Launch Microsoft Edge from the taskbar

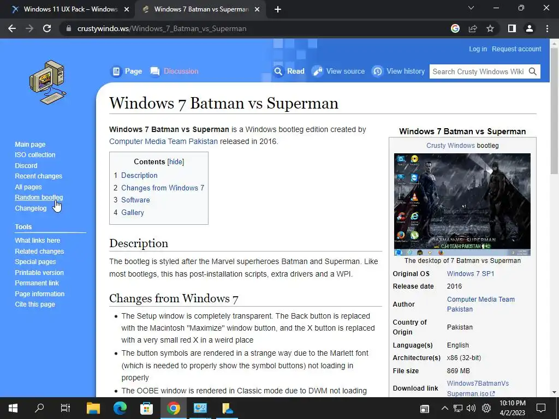point(120,408)
